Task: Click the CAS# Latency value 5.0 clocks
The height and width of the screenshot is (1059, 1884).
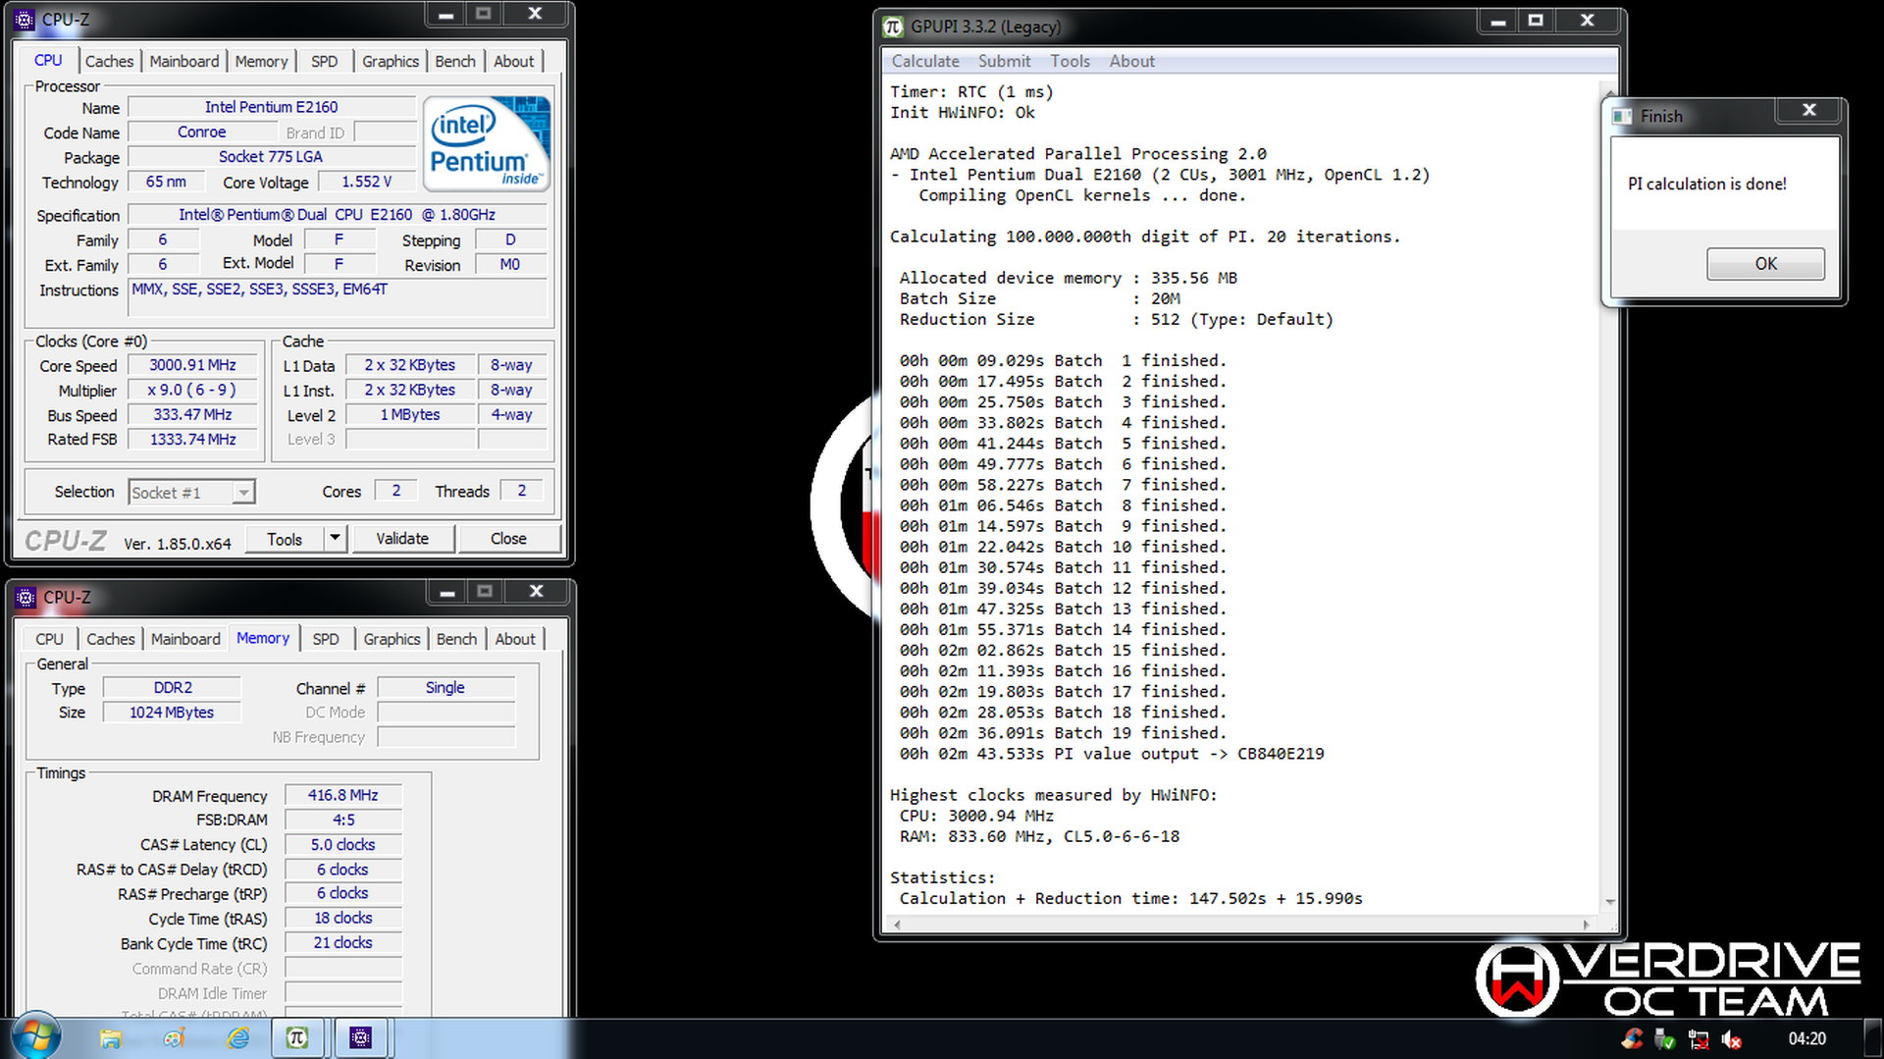Action: [343, 844]
